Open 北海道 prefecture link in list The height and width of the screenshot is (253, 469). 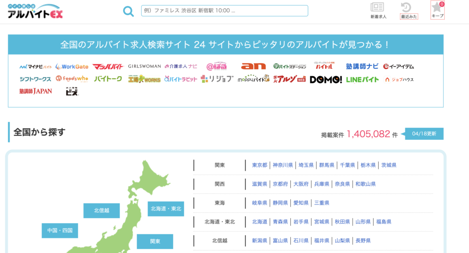tap(260, 222)
